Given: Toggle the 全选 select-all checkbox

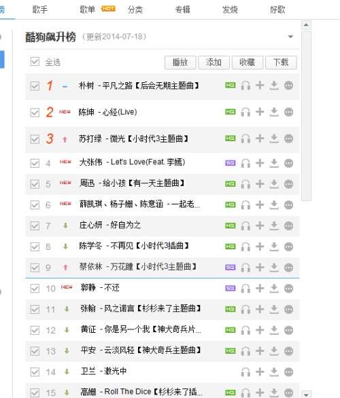Looking at the screenshot, I should pos(35,61).
